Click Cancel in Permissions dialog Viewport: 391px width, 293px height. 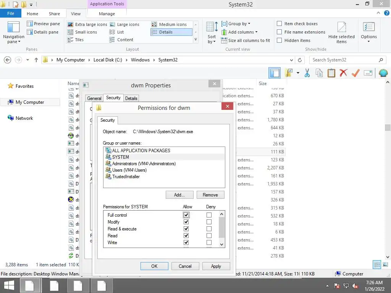pos(185,266)
